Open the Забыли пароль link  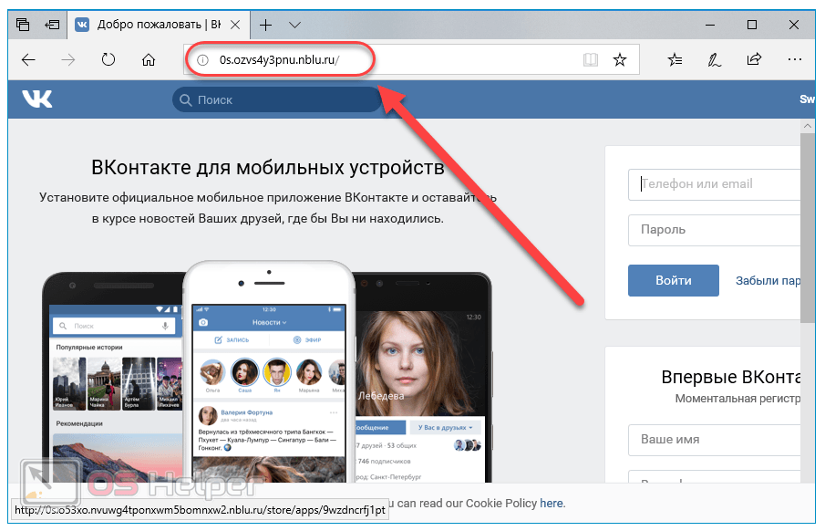768,281
